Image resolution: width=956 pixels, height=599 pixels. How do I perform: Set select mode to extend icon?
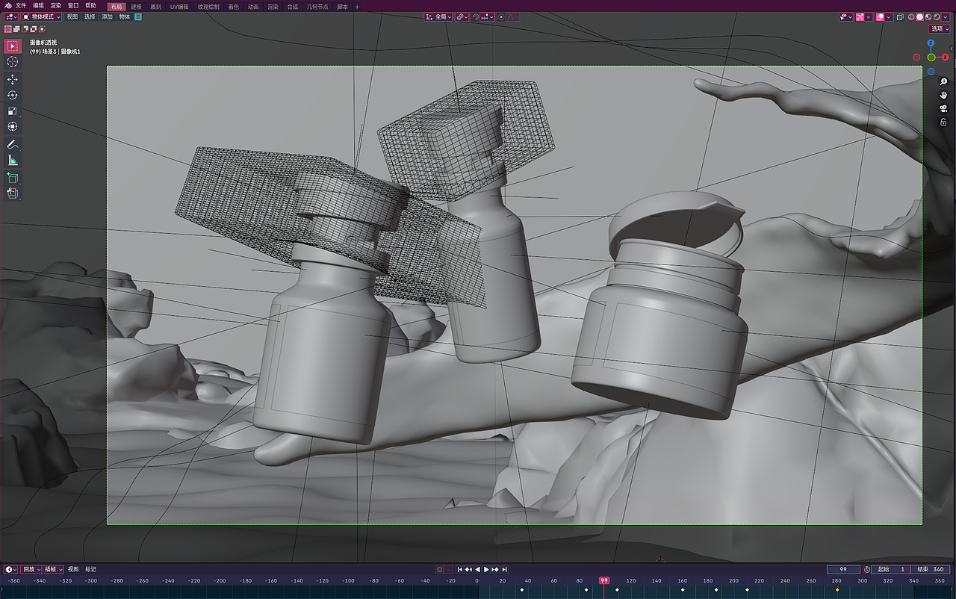[x=16, y=29]
